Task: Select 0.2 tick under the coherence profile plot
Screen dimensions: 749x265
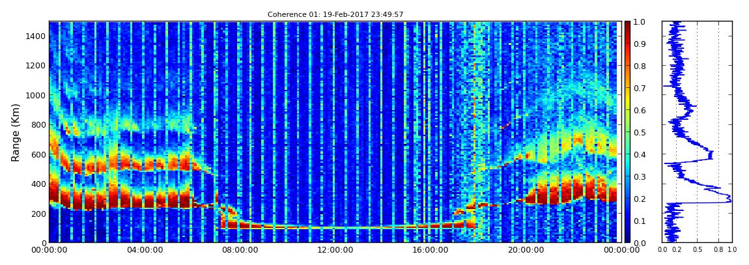Action: coord(676,249)
